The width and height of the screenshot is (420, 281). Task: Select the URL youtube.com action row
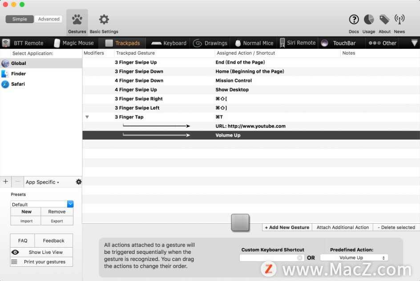coord(251,126)
